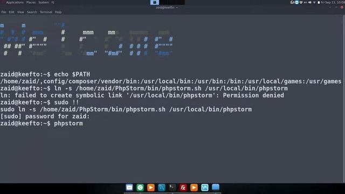Click the keyboard layout indicator

pyautogui.click(x=306, y=2)
